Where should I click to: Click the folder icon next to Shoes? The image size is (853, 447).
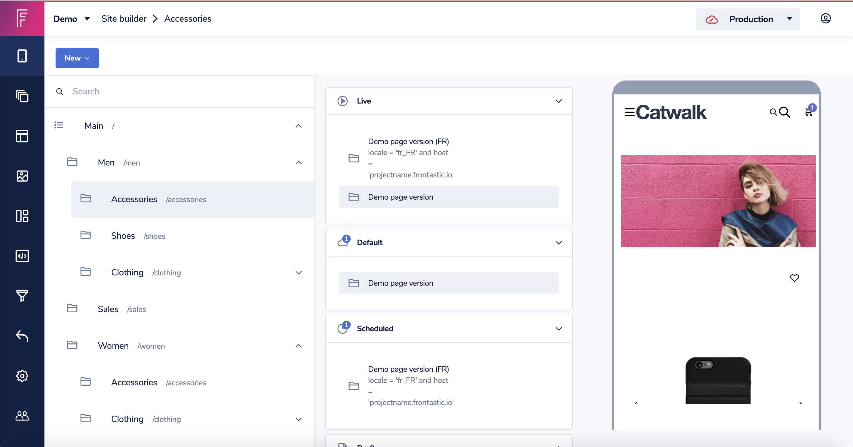point(85,235)
